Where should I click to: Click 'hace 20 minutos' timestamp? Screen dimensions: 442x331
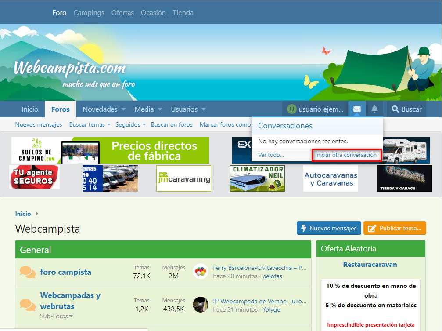(x=235, y=276)
